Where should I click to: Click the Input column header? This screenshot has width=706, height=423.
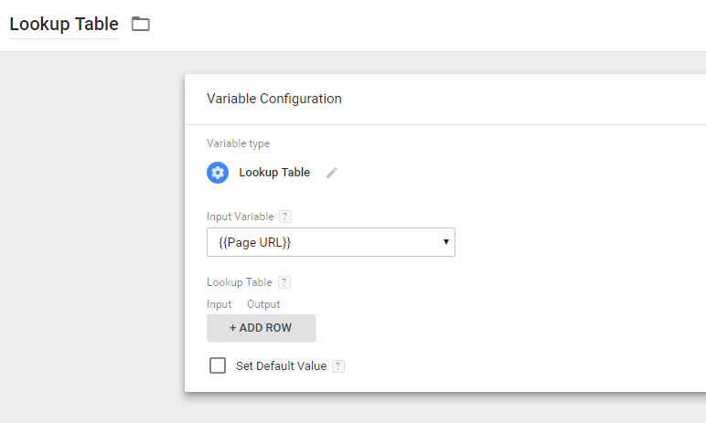click(219, 304)
